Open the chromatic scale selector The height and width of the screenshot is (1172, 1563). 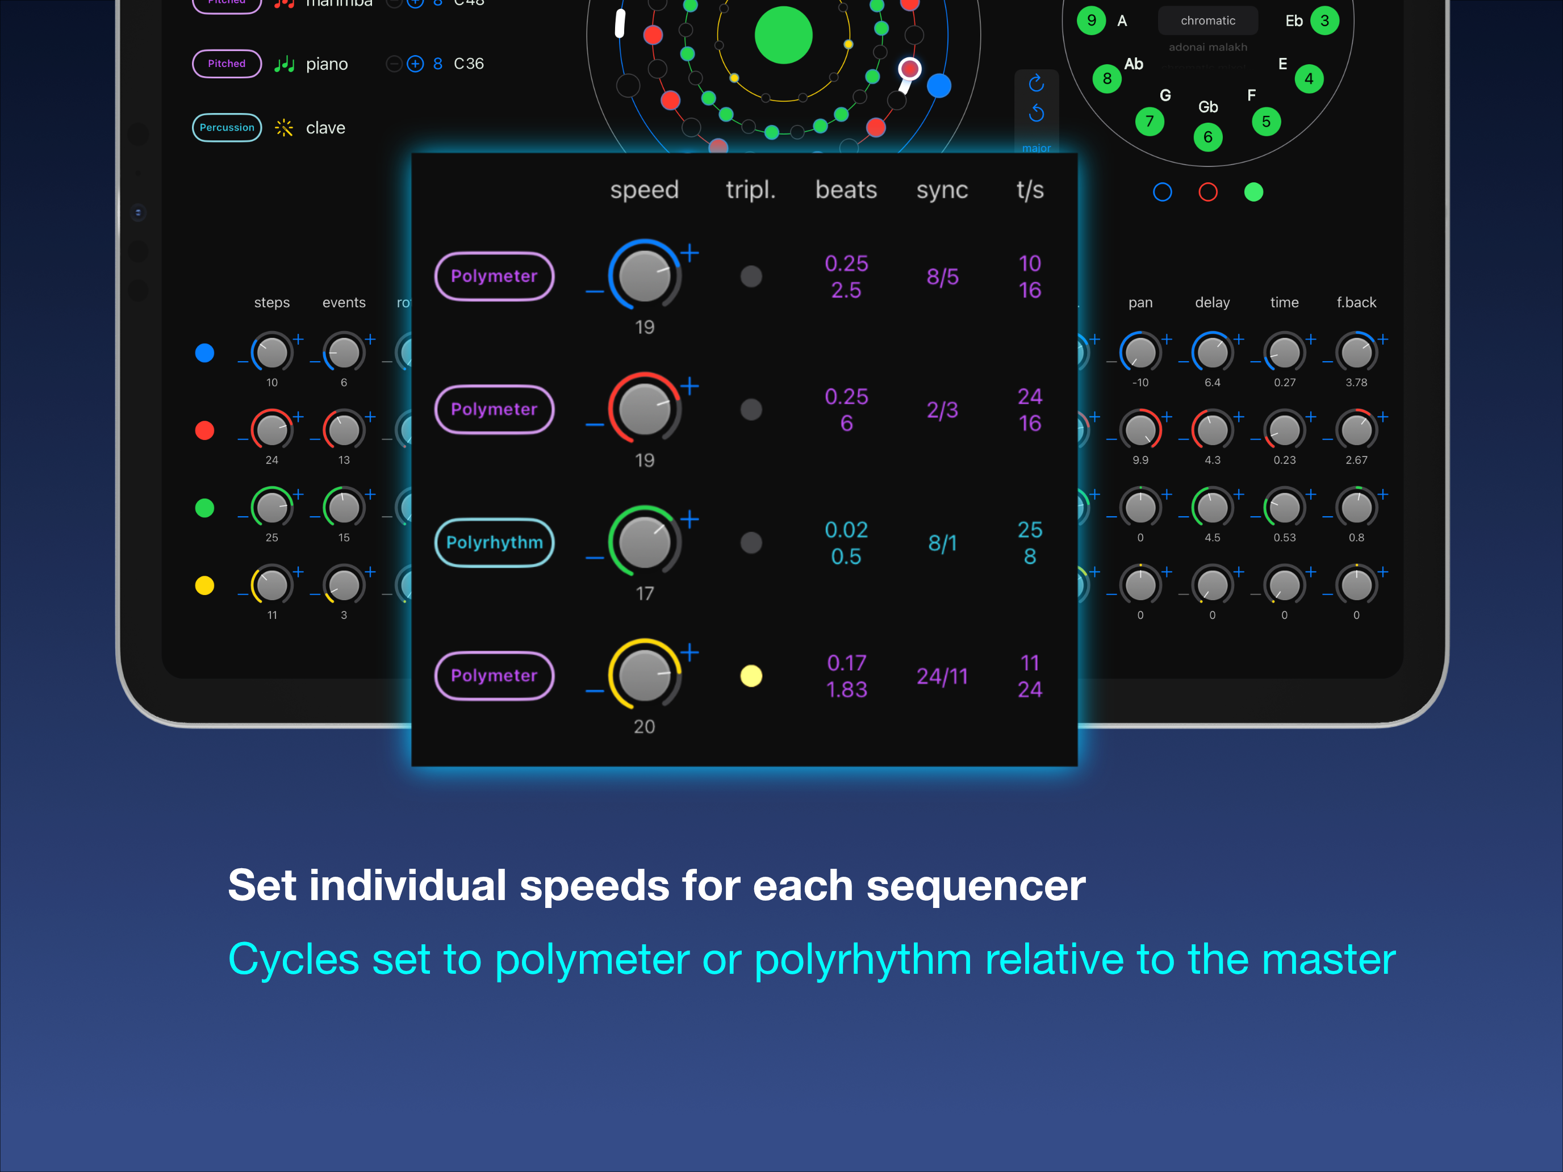tap(1207, 20)
